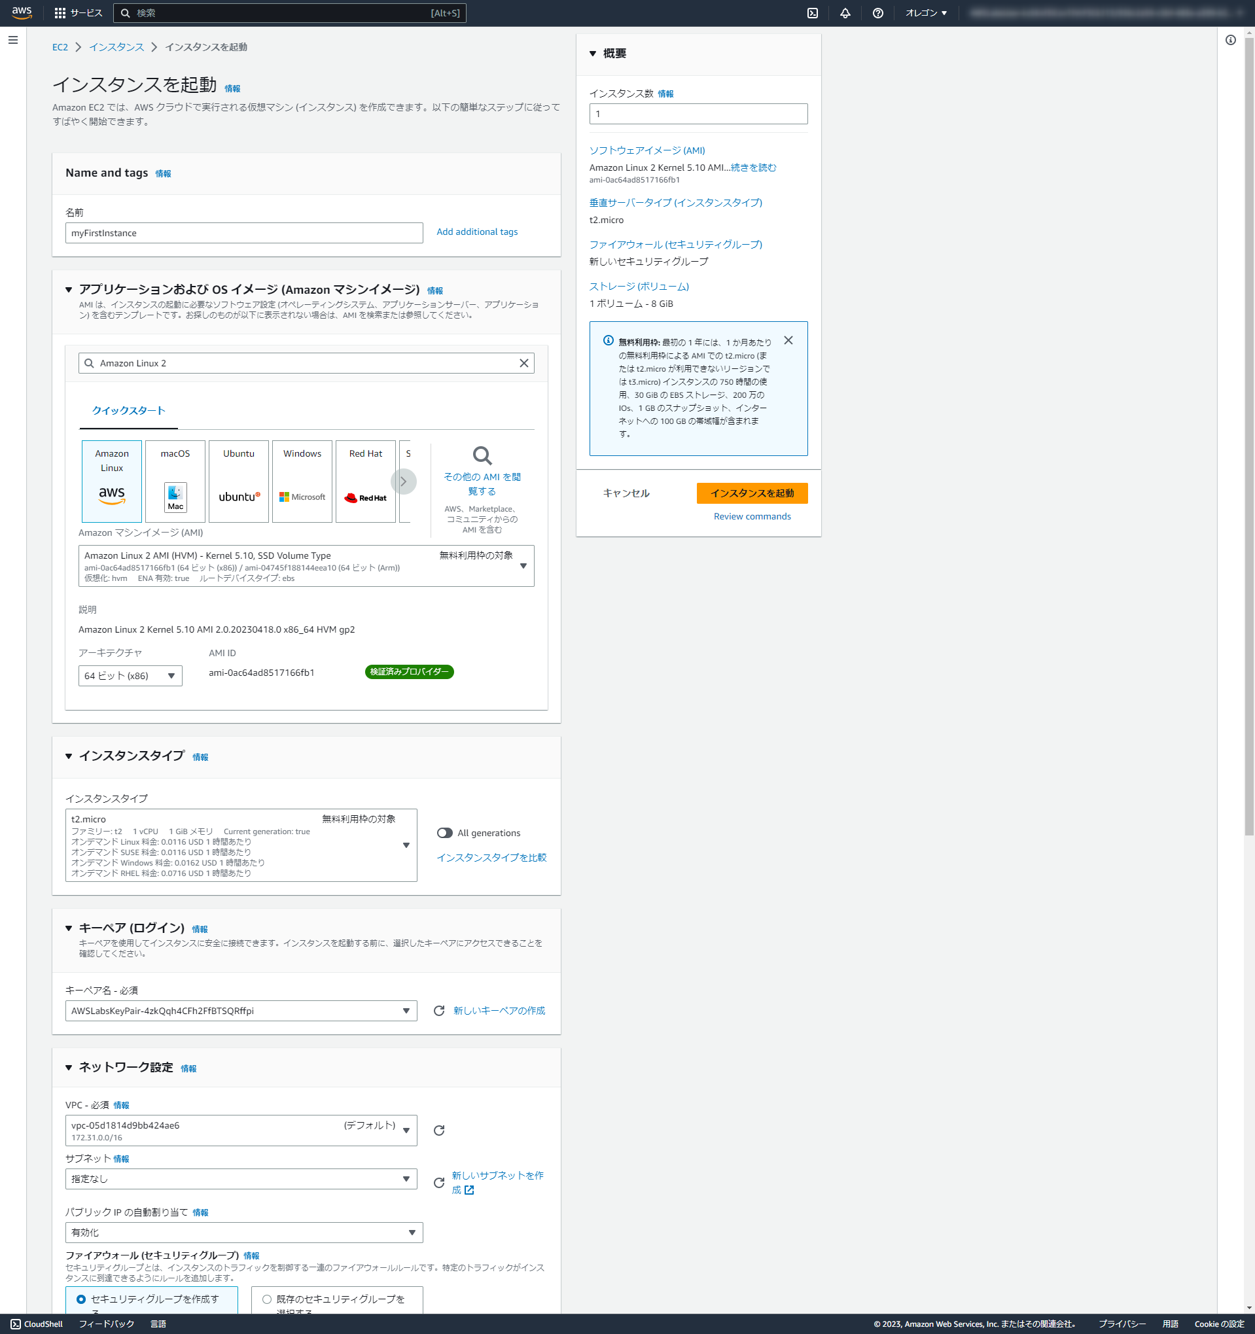The height and width of the screenshot is (1334, 1255).
Task: Switch to the クイックスタート tab
Action: [x=128, y=410]
